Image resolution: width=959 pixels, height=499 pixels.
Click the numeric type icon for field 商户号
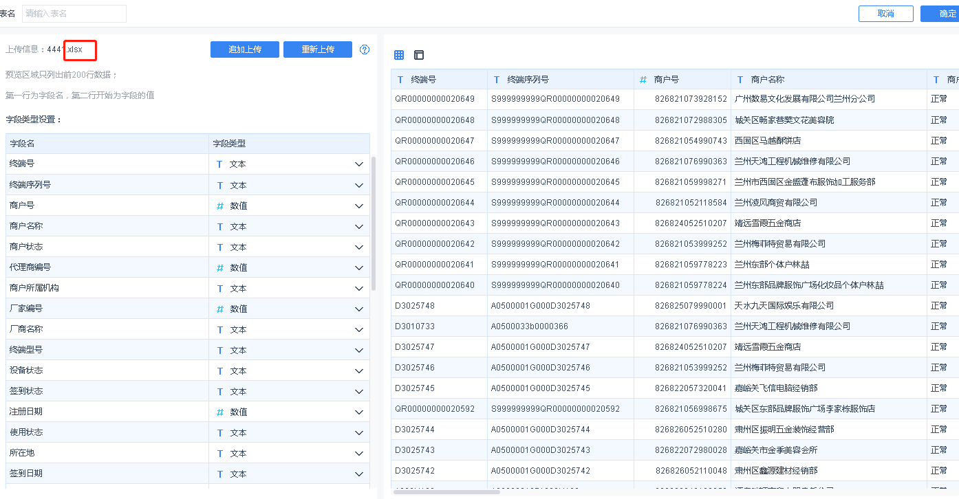click(x=220, y=206)
